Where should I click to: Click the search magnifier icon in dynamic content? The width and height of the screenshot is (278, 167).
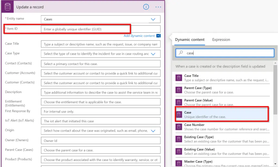pos(181,53)
